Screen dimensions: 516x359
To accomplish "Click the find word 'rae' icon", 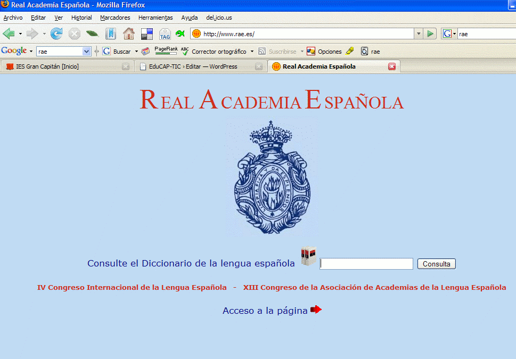I will [x=364, y=51].
